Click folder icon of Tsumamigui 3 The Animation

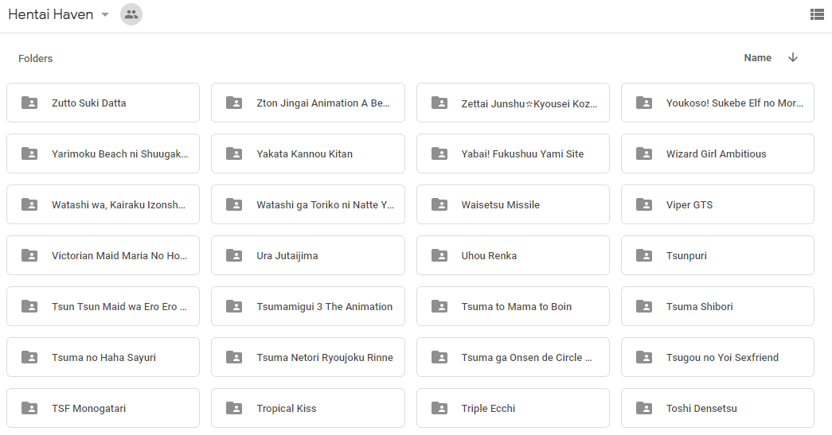pos(234,306)
